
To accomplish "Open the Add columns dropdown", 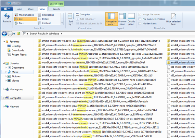I will coord(86,19).
